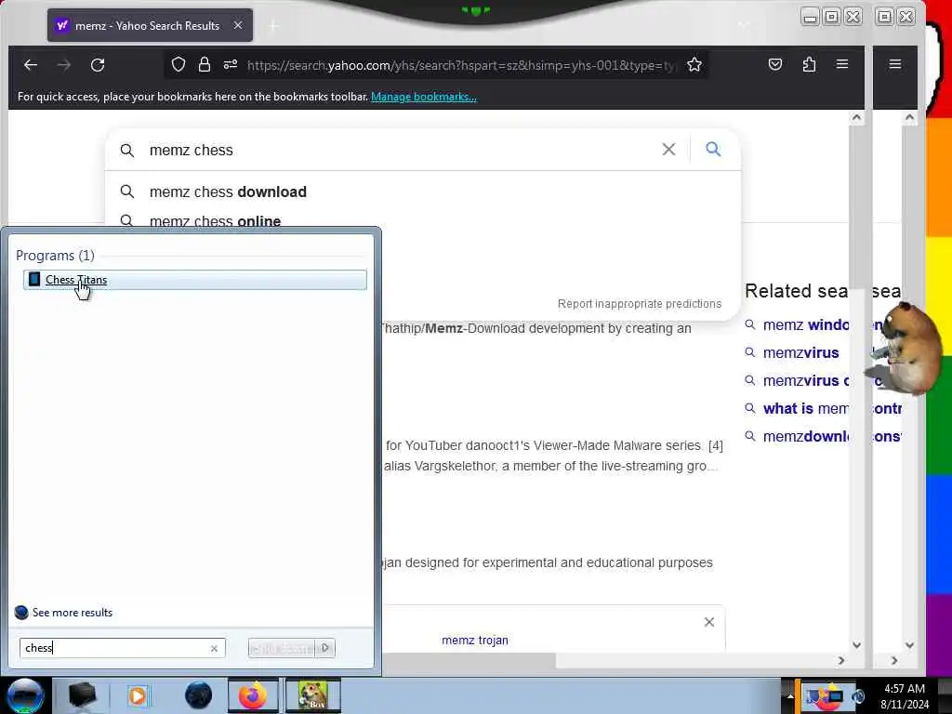The width and height of the screenshot is (952, 714).
Task: Choose the memz chess online suggestion
Action: click(x=215, y=220)
